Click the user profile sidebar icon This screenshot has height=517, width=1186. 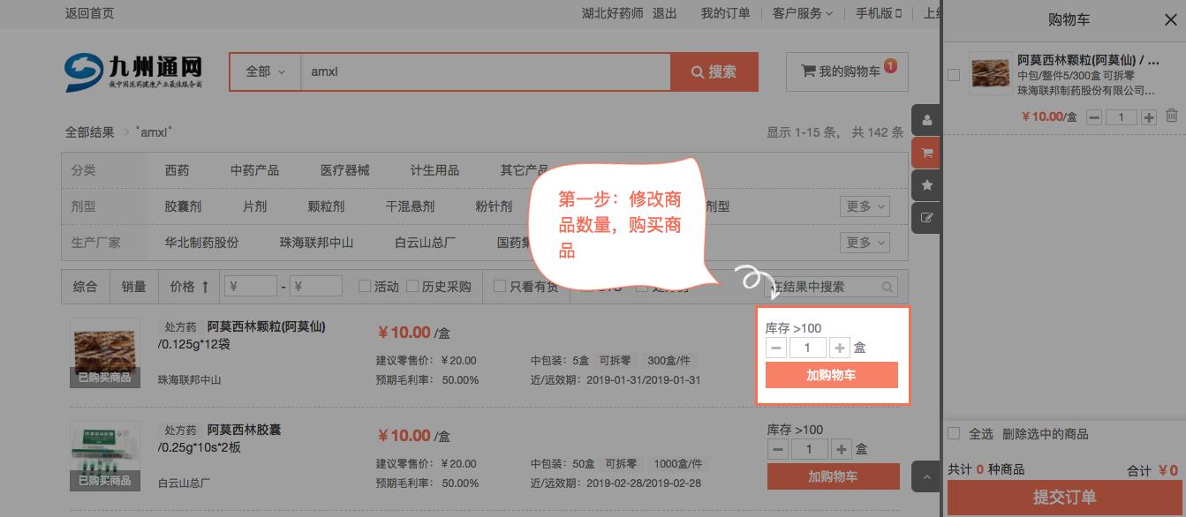coord(926,120)
